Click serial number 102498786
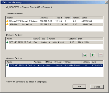The image size is (109, 93). (x=87, y=24)
